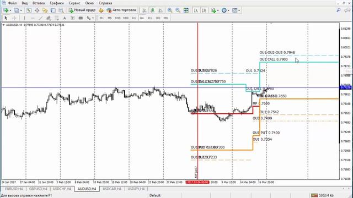This screenshot has width=353, height=198.
Task: Show the Market Watch window
Action: click(29, 10)
